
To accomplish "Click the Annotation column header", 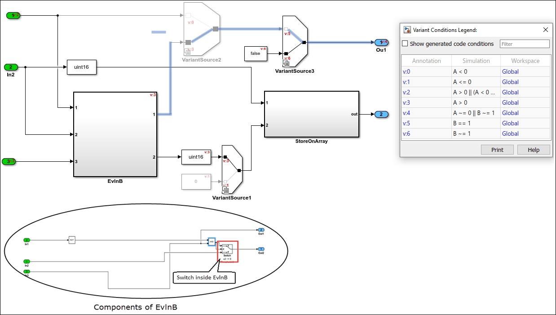I will tap(426, 61).
